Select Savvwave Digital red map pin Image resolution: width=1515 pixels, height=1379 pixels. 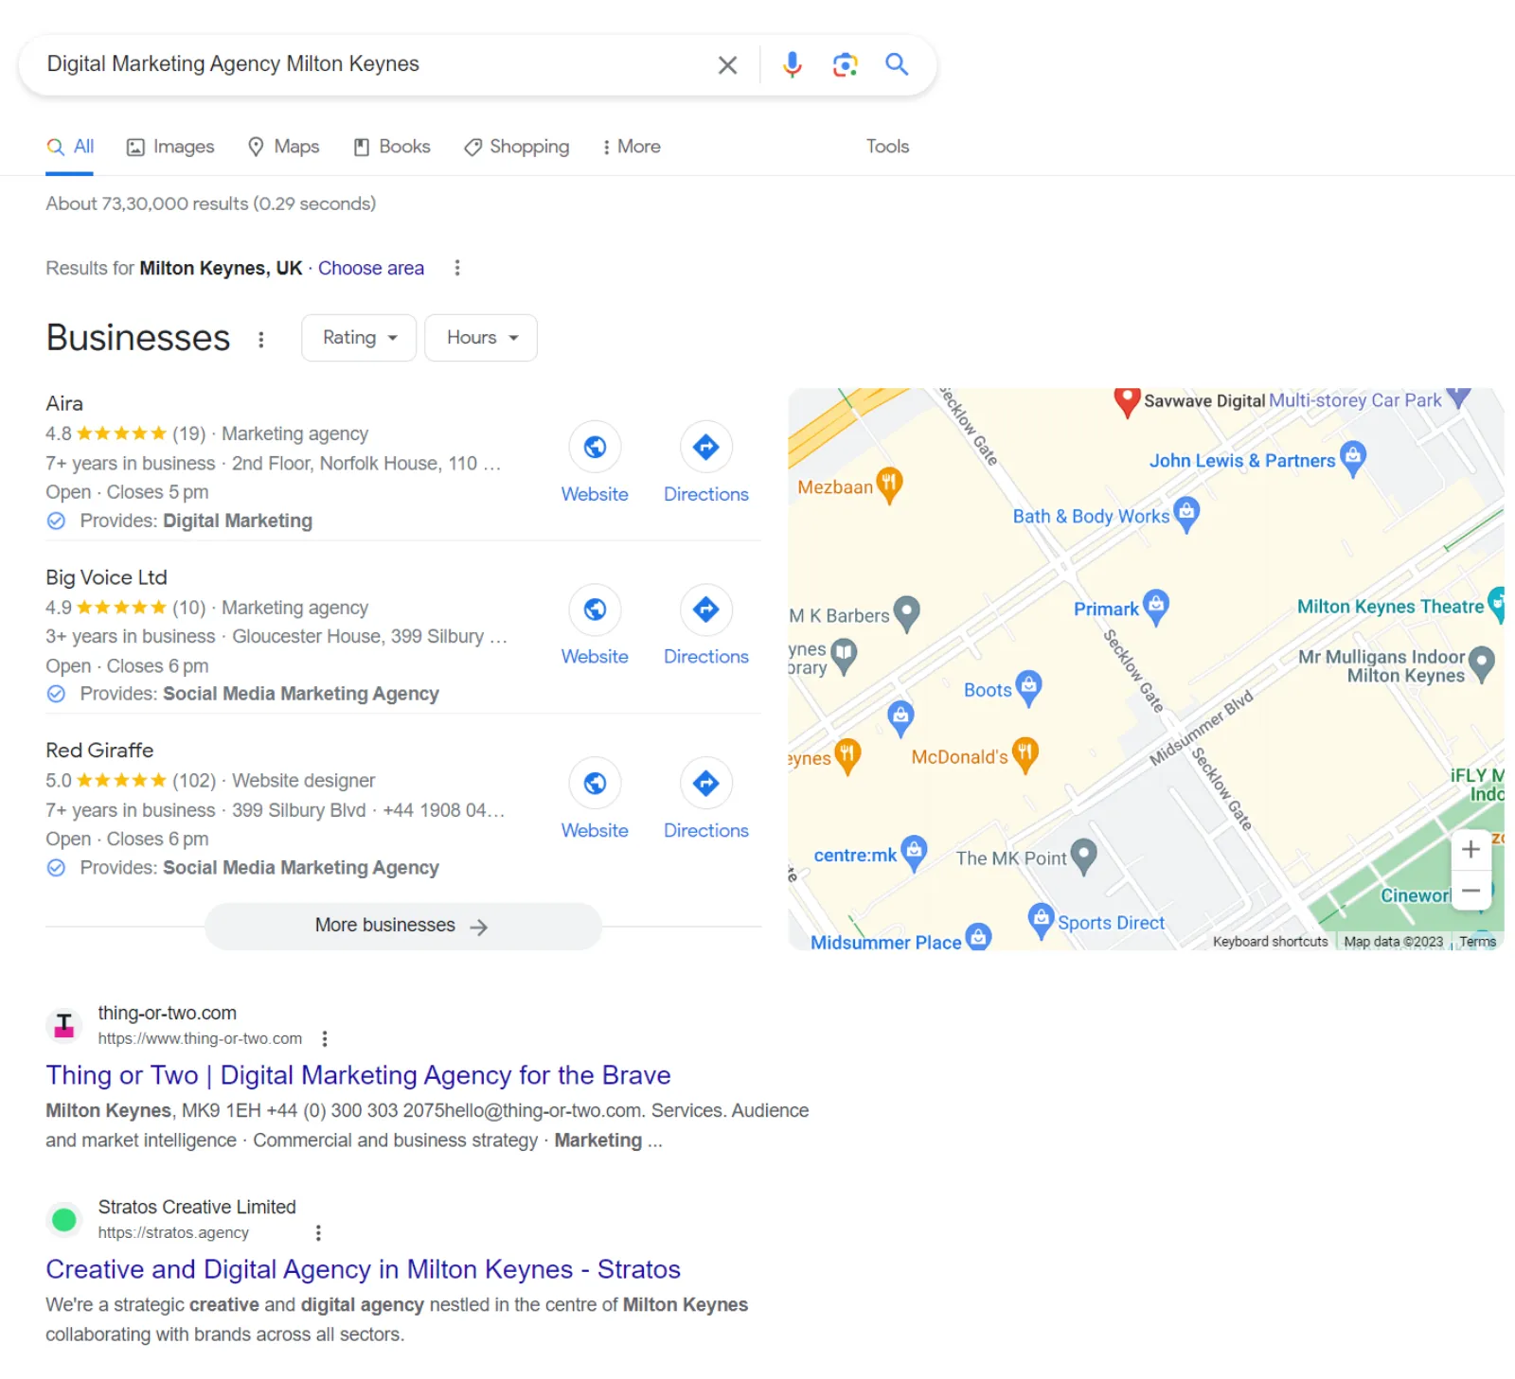pos(1127,401)
